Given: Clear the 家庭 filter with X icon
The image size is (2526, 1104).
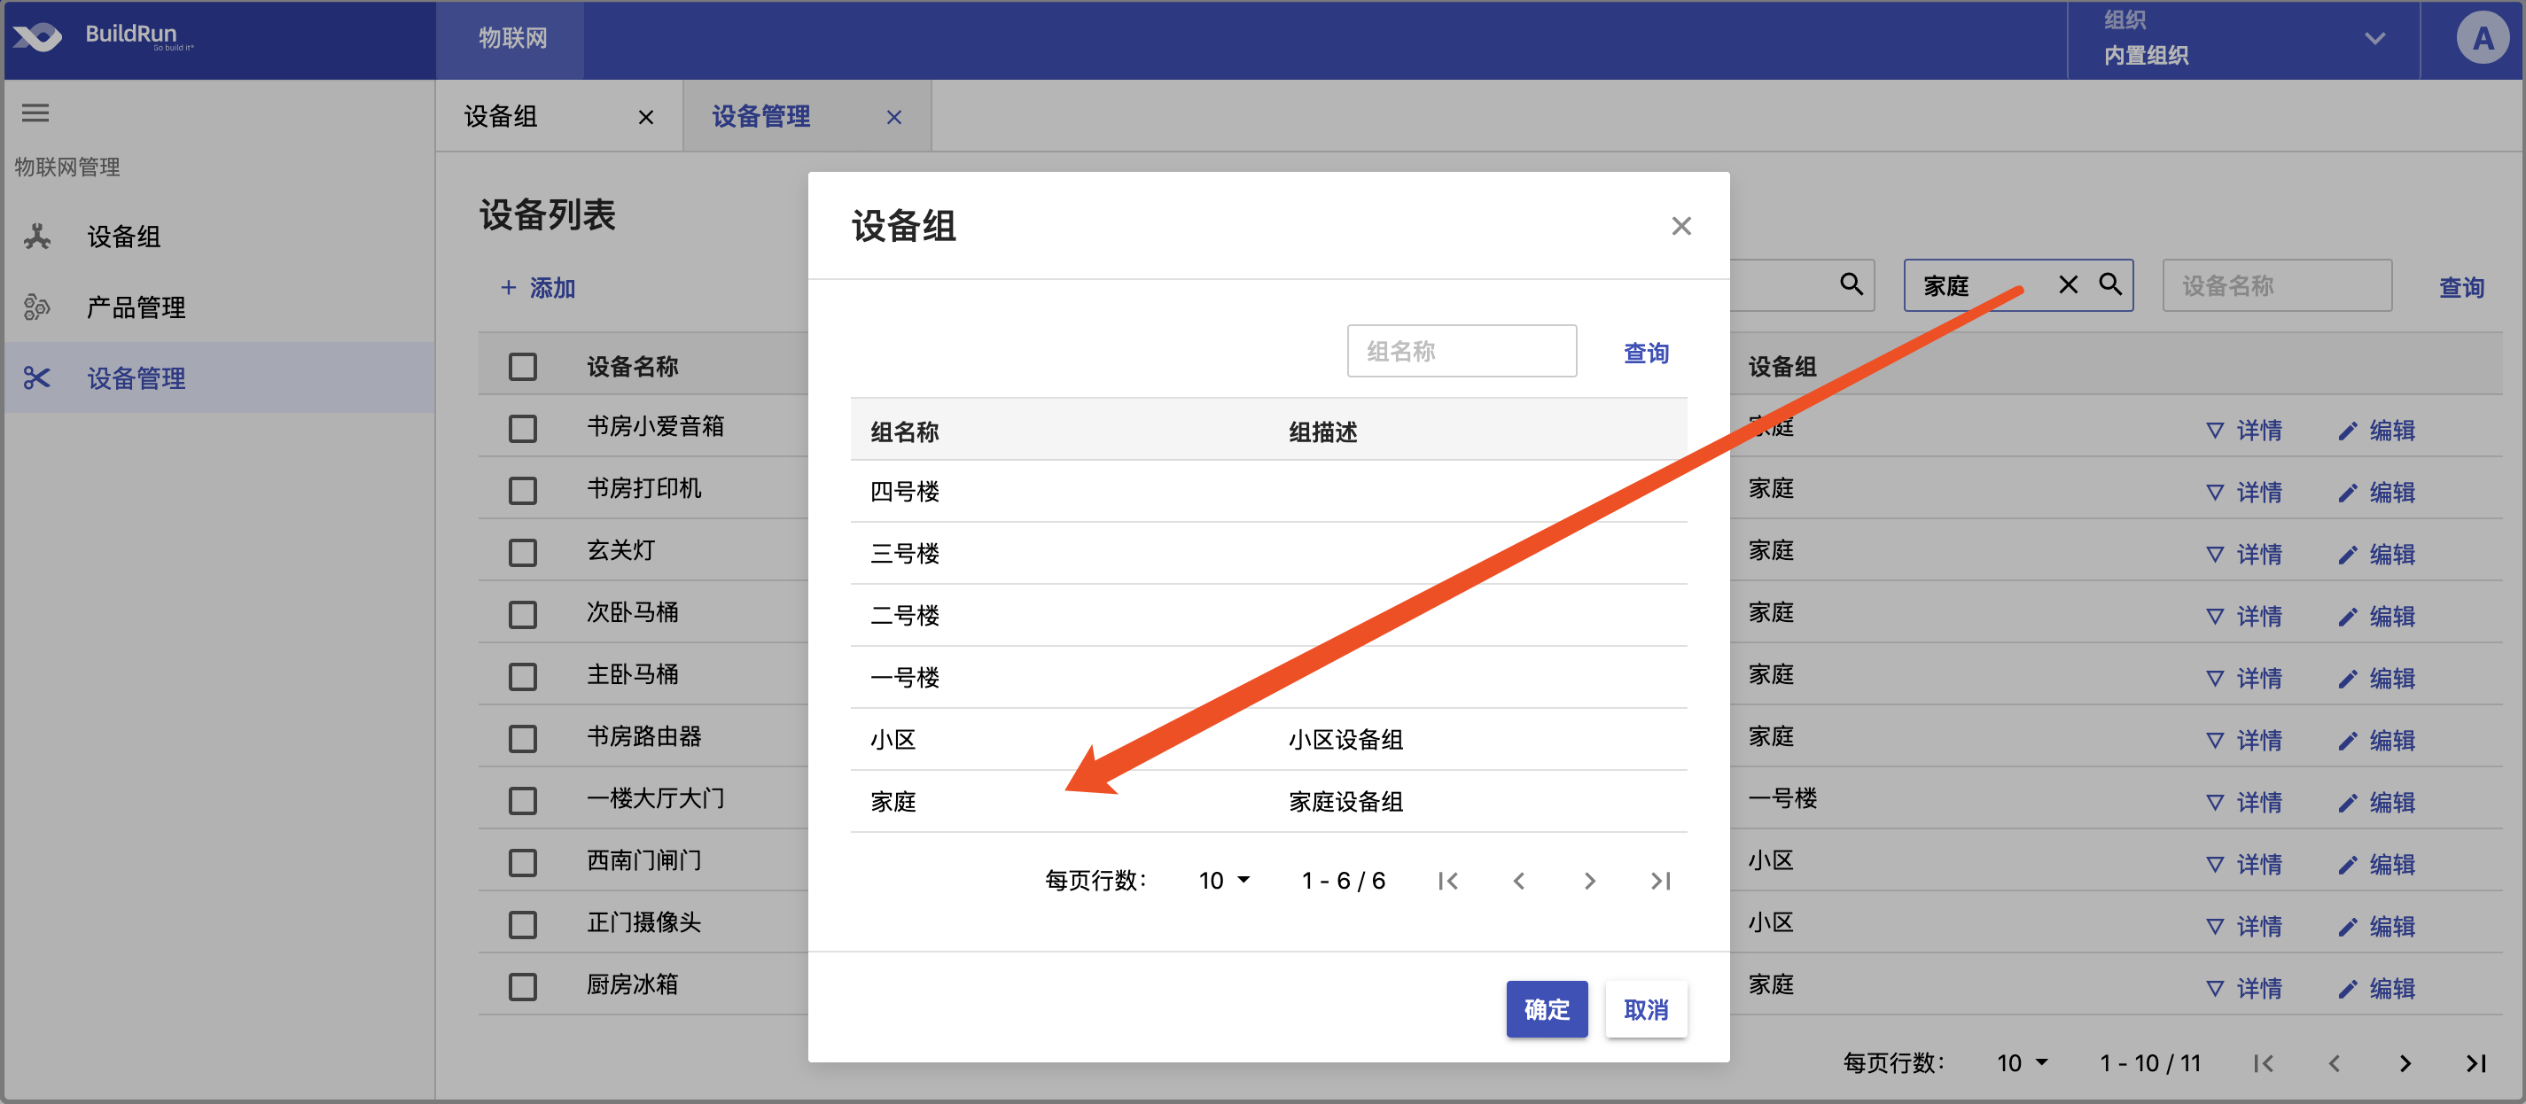Looking at the screenshot, I should click(x=2067, y=285).
